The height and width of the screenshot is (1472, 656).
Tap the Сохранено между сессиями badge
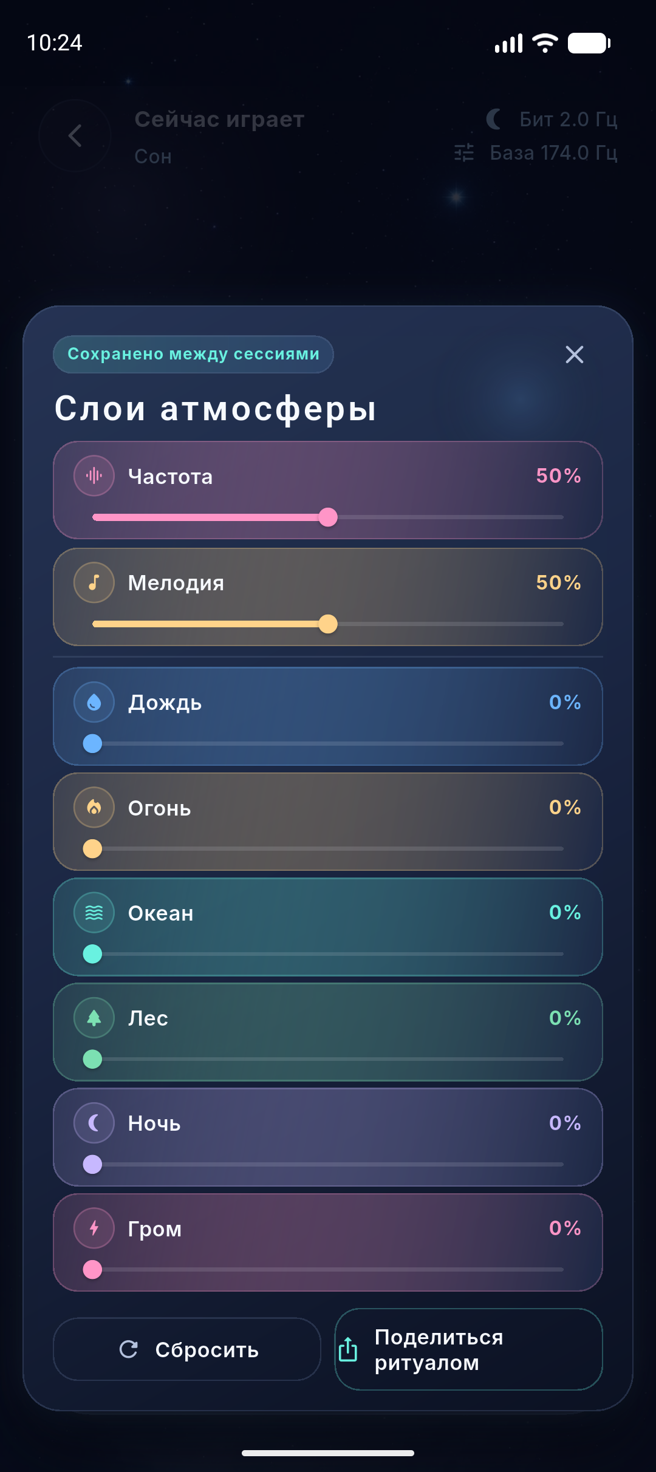193,354
